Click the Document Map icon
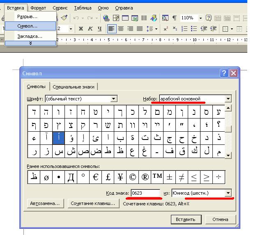The width and height of the screenshot is (258, 235). [x=165, y=18]
